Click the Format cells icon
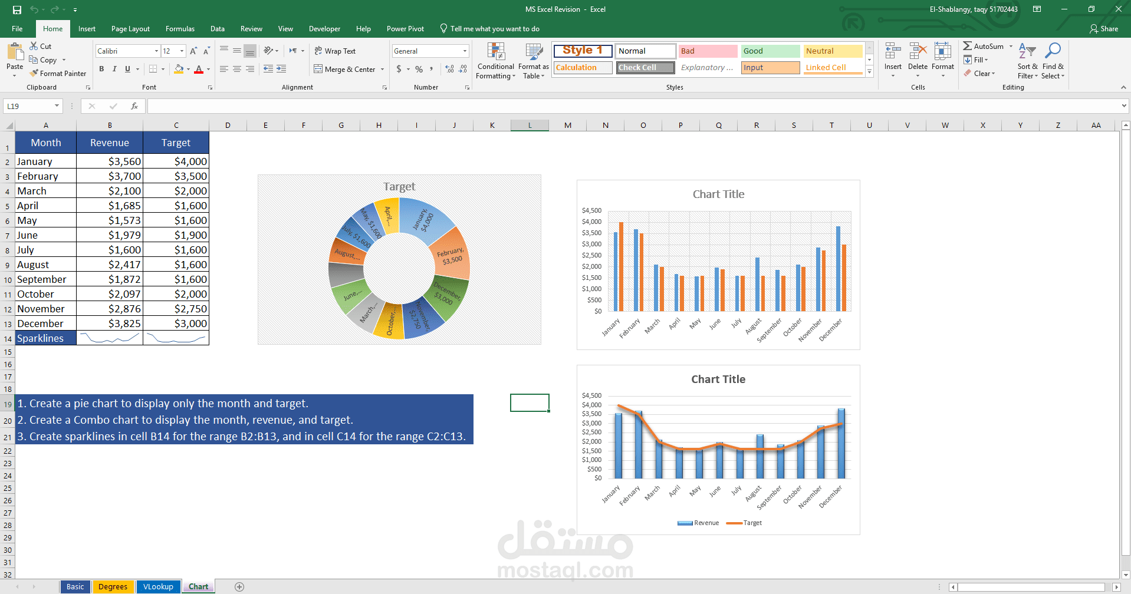This screenshot has width=1131, height=594. click(x=942, y=52)
